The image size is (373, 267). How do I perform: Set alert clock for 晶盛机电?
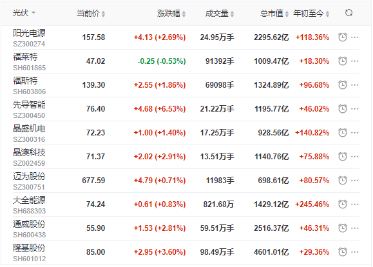343,133
